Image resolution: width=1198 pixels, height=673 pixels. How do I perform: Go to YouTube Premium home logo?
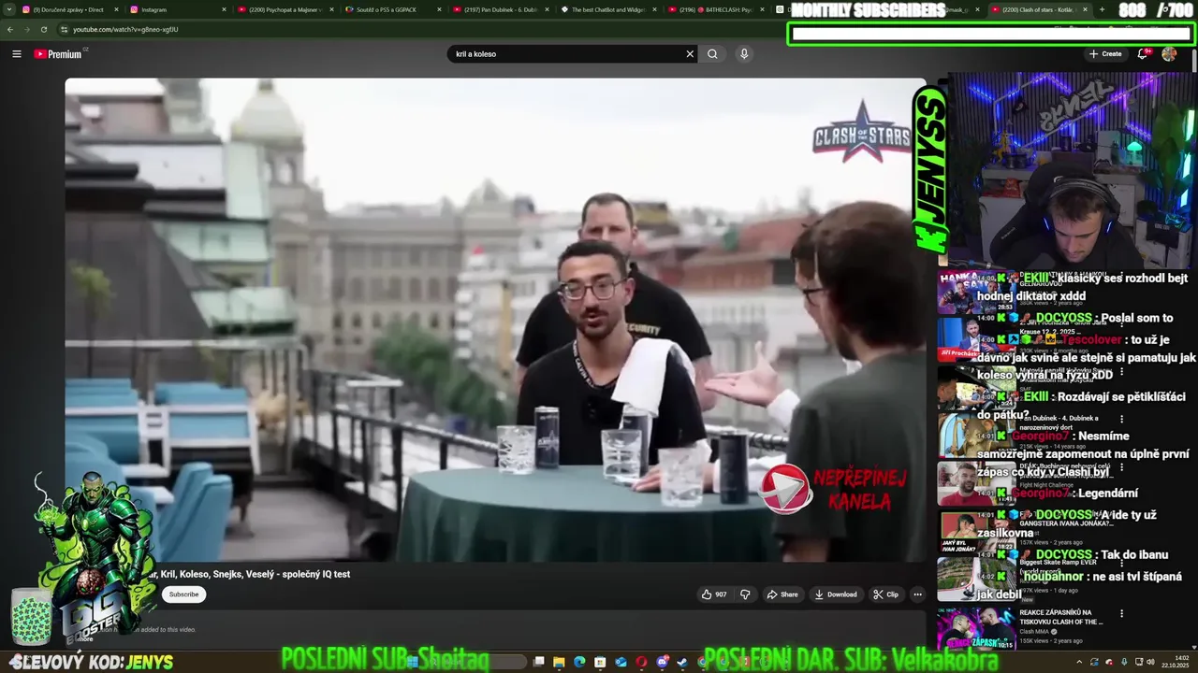[x=59, y=54]
